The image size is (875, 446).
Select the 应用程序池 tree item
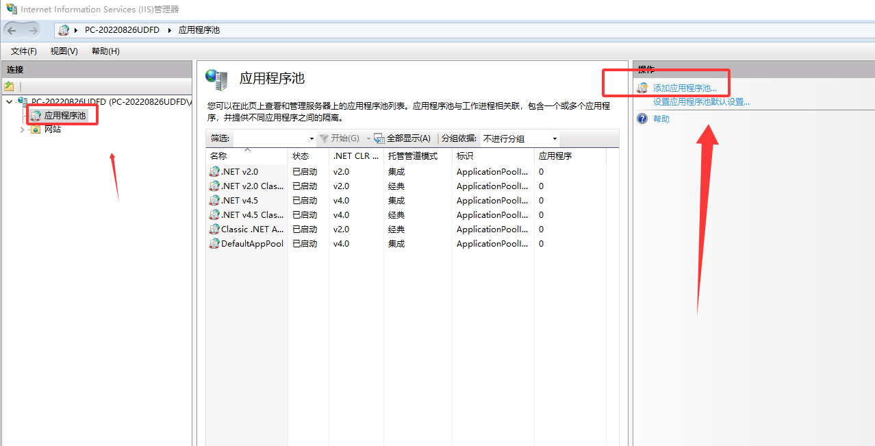[65, 116]
